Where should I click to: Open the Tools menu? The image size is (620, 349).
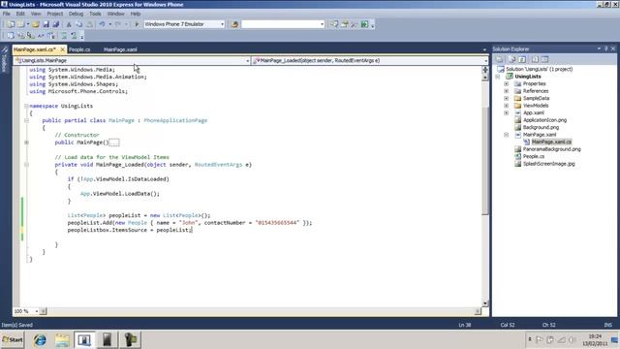pos(95,14)
